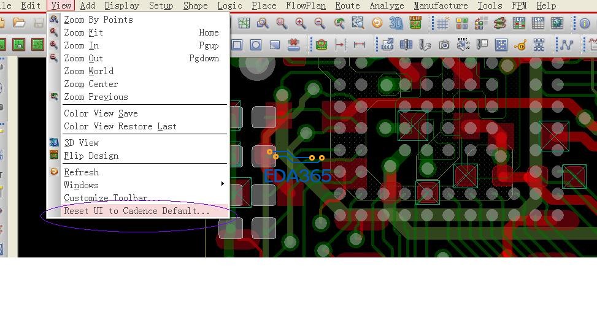
Task: Select the rectangle shape tool
Action: point(237,45)
